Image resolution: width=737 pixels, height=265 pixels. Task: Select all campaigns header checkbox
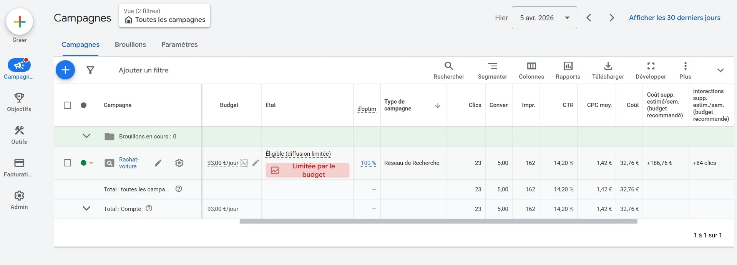click(x=67, y=105)
